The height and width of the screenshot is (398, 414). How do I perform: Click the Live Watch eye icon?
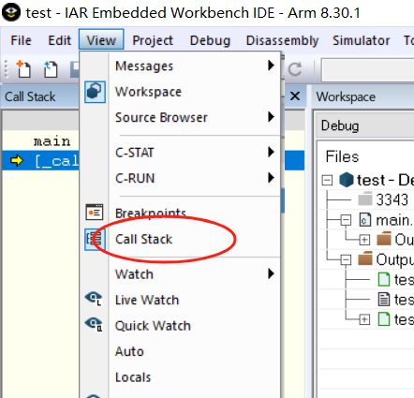(94, 299)
